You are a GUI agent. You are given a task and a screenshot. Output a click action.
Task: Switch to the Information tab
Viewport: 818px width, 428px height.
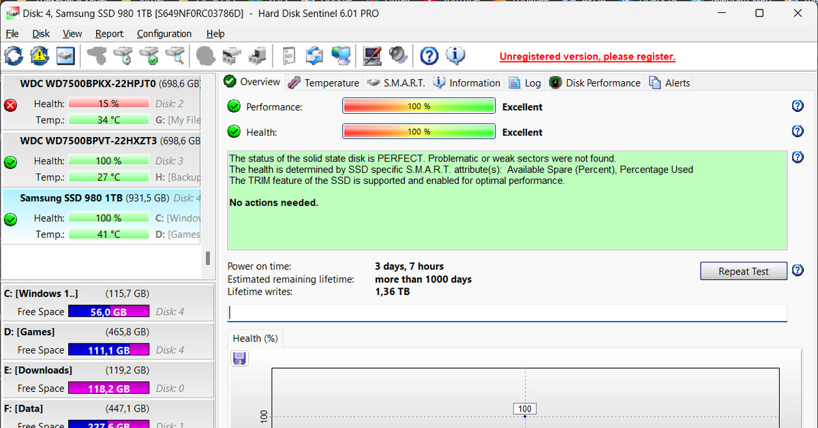coord(467,82)
